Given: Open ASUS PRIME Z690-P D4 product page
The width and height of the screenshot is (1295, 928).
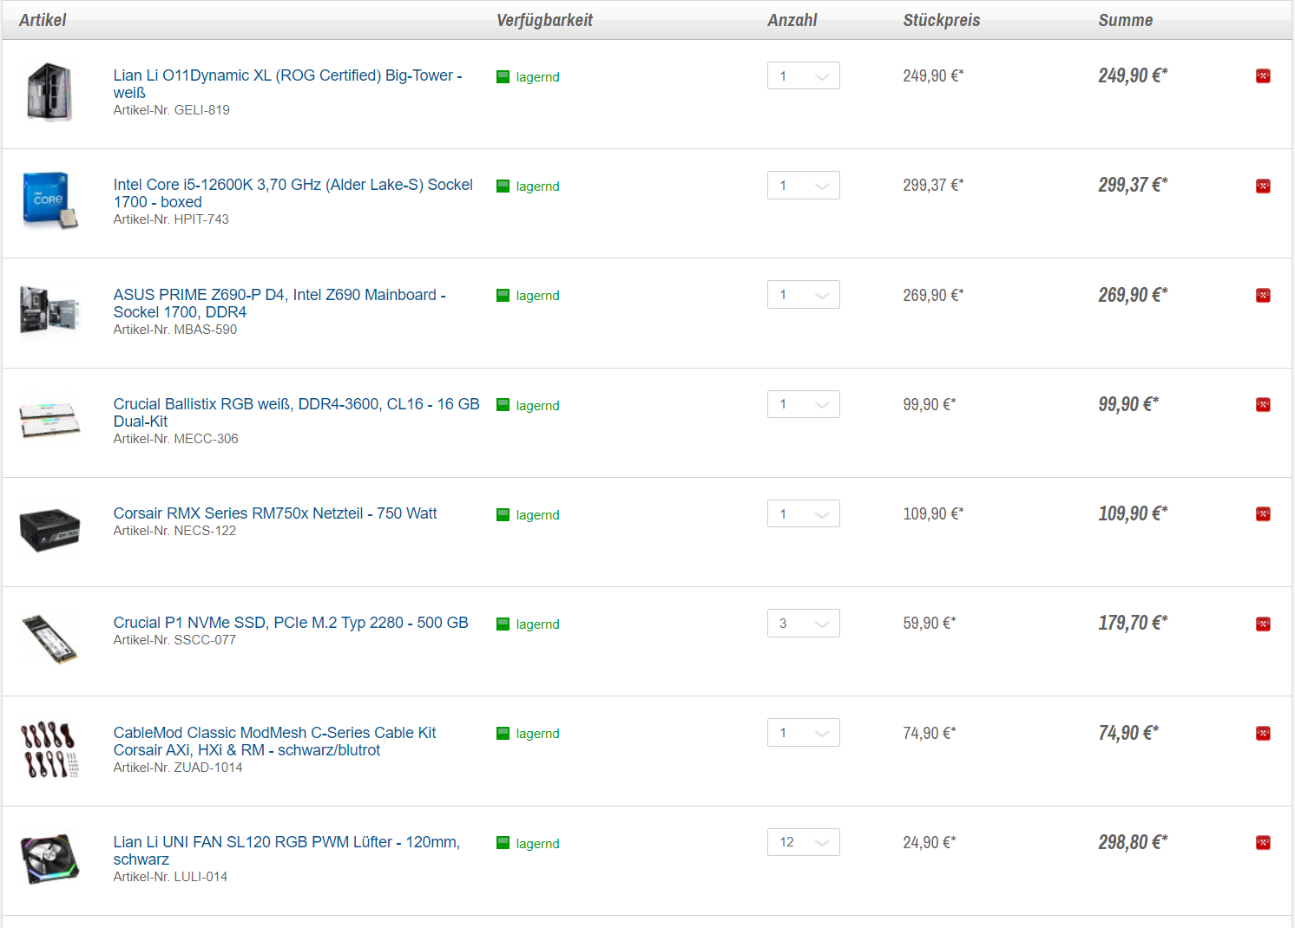Looking at the screenshot, I should click(279, 304).
